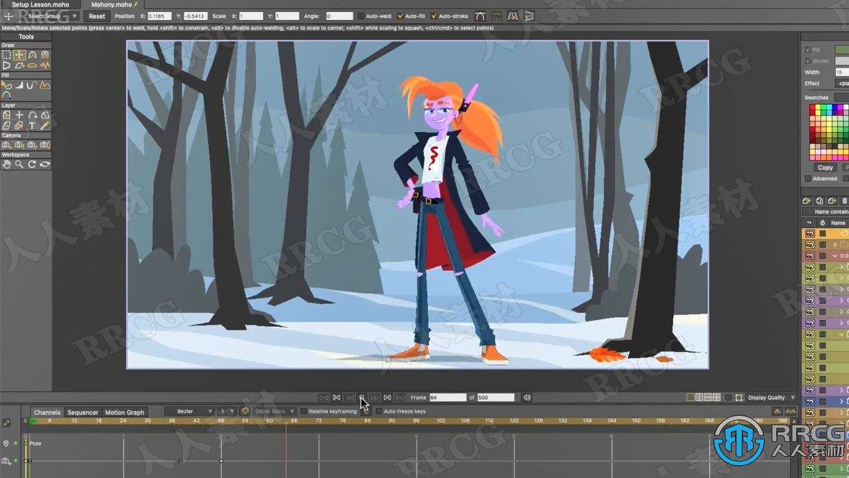Image resolution: width=849 pixels, height=478 pixels.
Task: Switch to the Setup Lesson.moho tab
Action: (x=39, y=5)
